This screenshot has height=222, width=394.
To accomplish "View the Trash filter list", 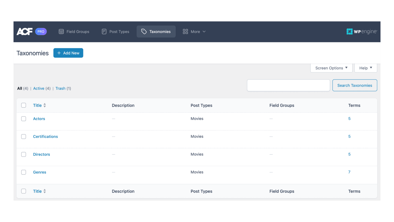I will [x=60, y=88].
